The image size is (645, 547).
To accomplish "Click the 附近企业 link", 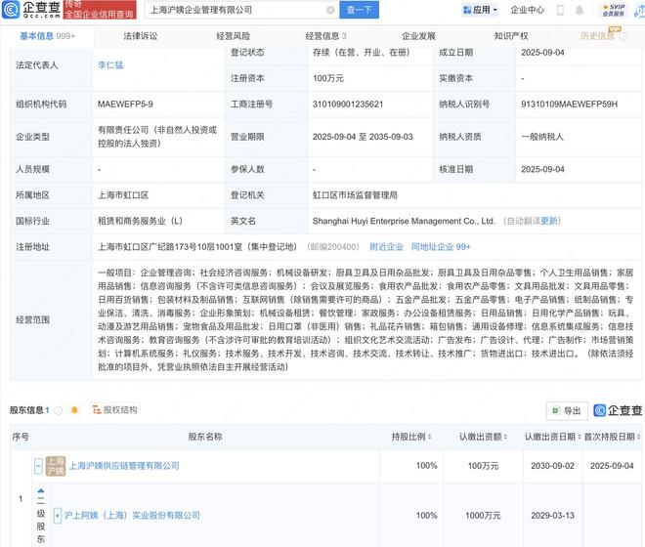I will tap(386, 247).
